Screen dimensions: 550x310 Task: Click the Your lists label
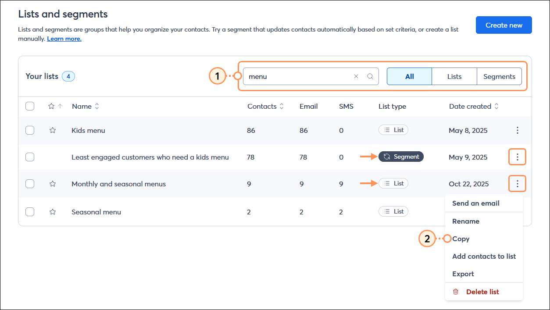tap(42, 76)
